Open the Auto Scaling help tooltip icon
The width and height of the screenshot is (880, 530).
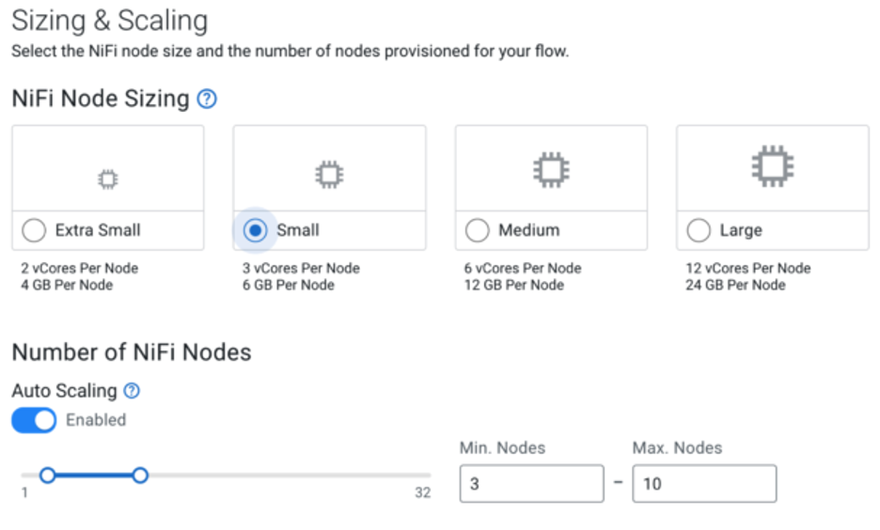click(x=132, y=390)
